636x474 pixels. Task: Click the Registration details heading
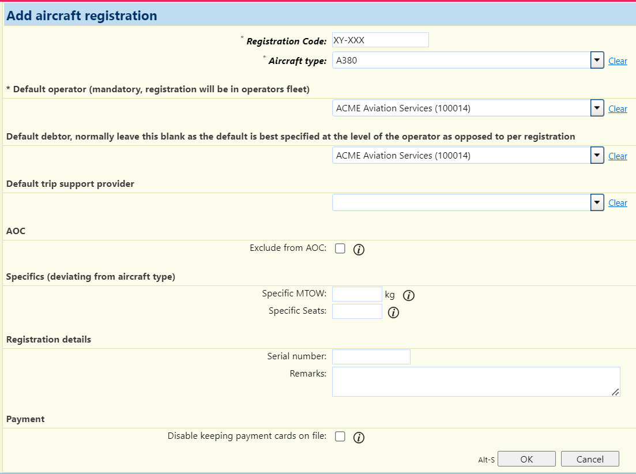(48, 340)
